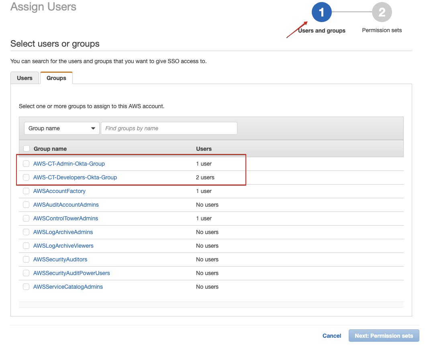
Task: Click the Find groups by name field
Action: coord(169,128)
